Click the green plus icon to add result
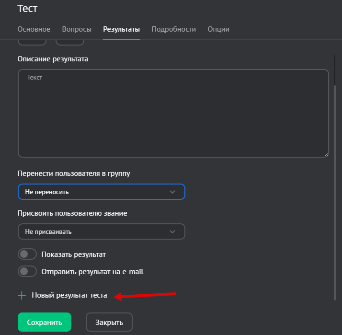The image size is (342, 335). pyautogui.click(x=22, y=296)
